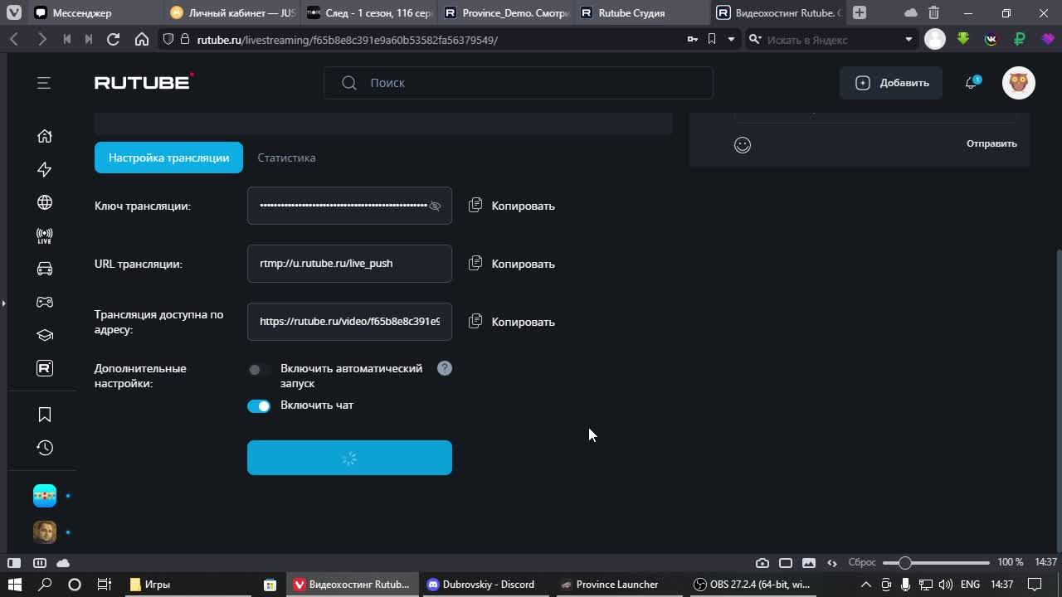Click the Rutube search field
1062x597 pixels.
pos(519,83)
